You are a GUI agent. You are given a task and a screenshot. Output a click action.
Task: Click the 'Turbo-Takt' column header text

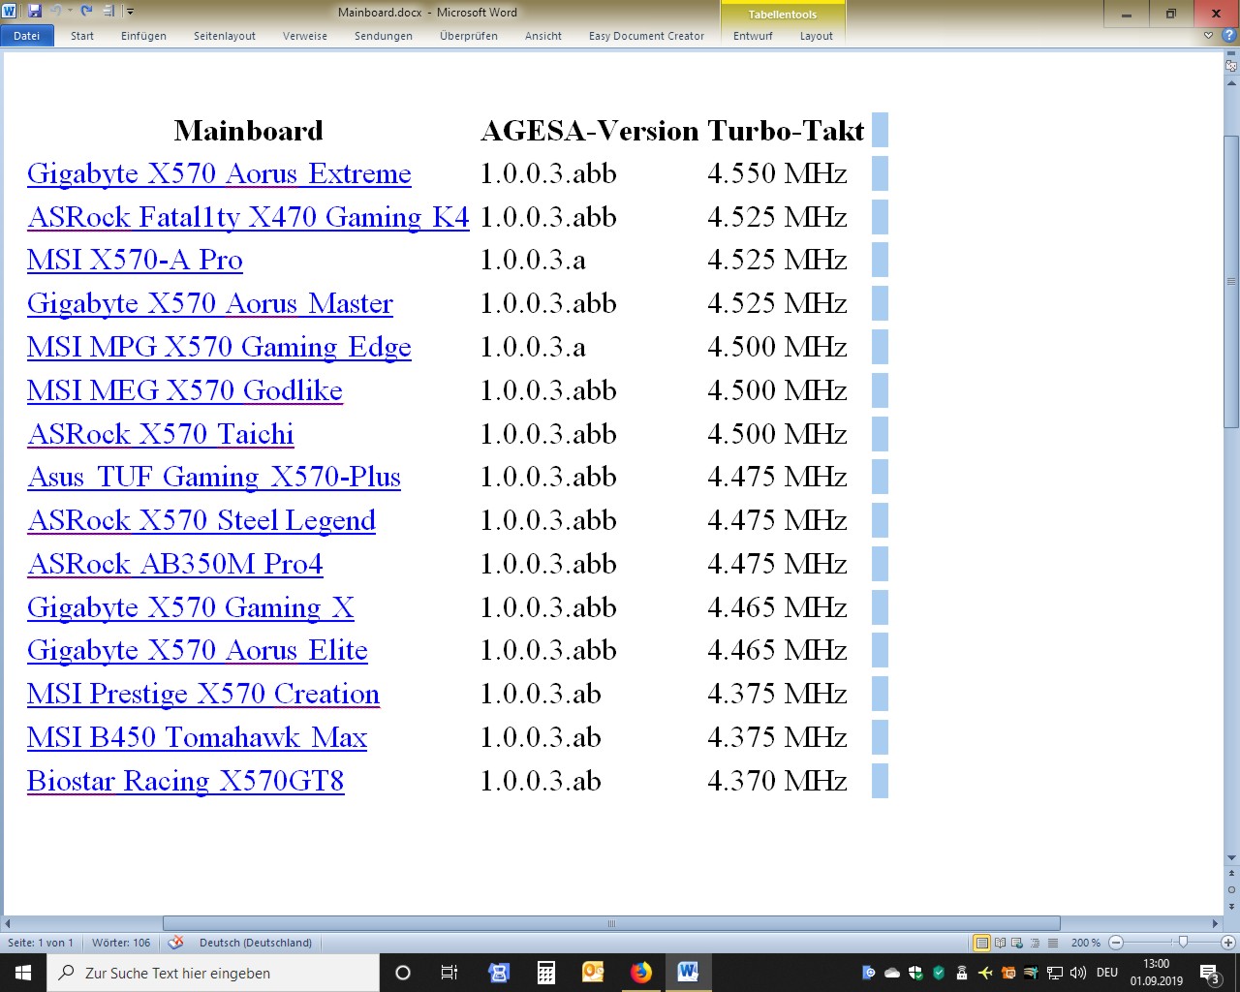pyautogui.click(x=786, y=131)
